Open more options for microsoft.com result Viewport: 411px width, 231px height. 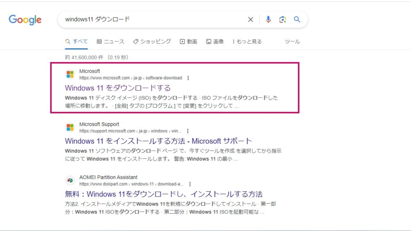pyautogui.click(x=188, y=78)
